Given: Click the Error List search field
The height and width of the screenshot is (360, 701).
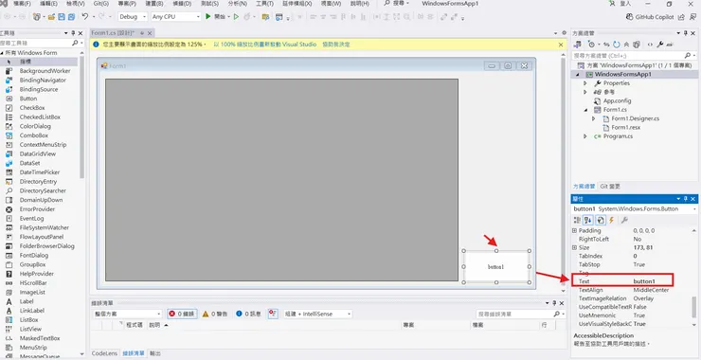Looking at the screenshot, I should [514, 314].
